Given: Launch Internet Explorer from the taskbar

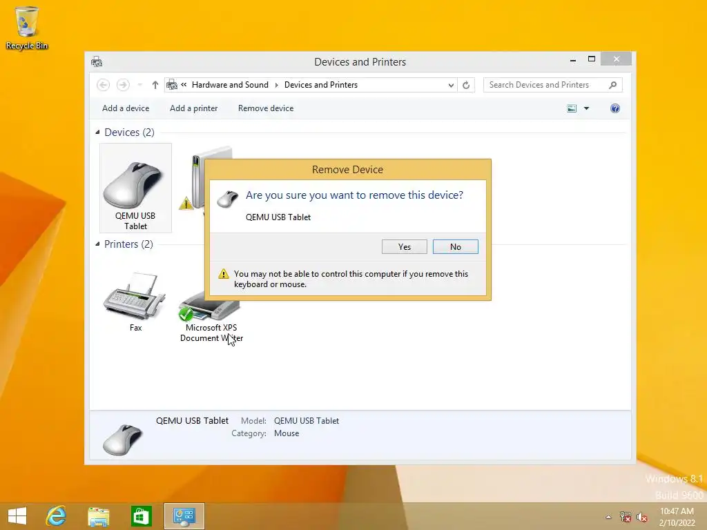Looking at the screenshot, I should [56, 516].
